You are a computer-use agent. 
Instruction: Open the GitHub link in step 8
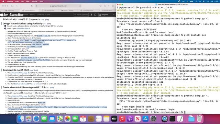pyautogui.click(x=25, y=49)
